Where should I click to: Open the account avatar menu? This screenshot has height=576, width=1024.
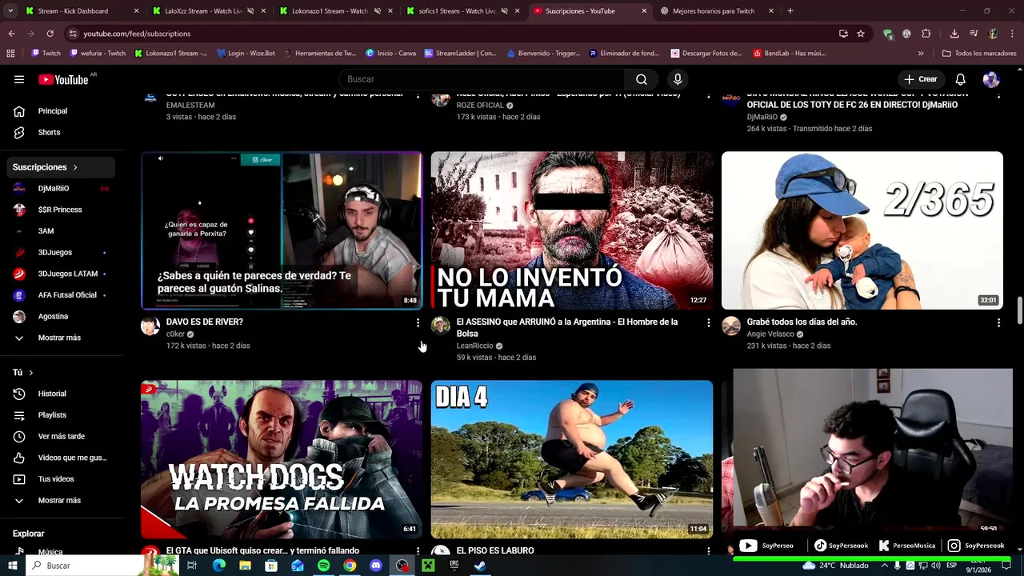tap(991, 79)
